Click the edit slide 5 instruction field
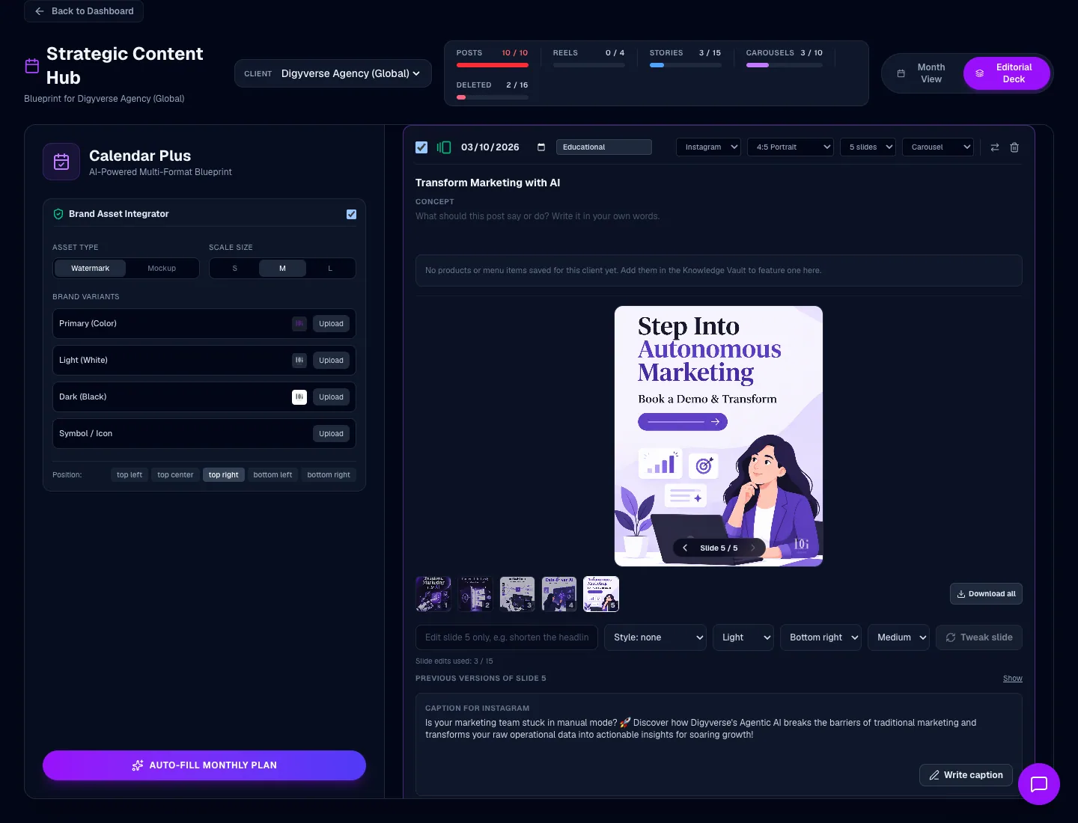 tap(507, 637)
